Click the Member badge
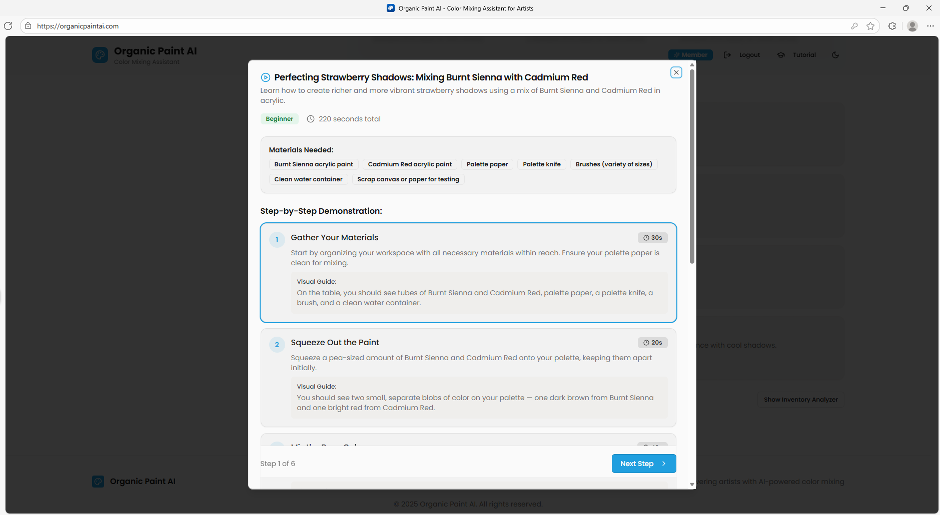Image resolution: width=940 pixels, height=515 pixels. click(690, 55)
